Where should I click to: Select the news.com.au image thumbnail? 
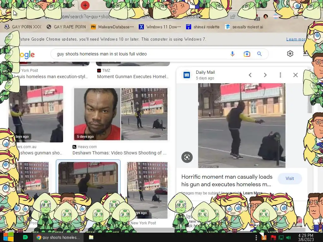(36, 114)
